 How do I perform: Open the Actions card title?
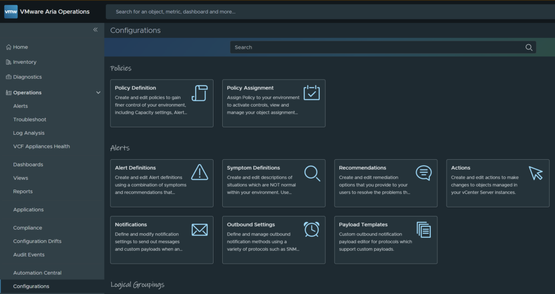[461, 168]
